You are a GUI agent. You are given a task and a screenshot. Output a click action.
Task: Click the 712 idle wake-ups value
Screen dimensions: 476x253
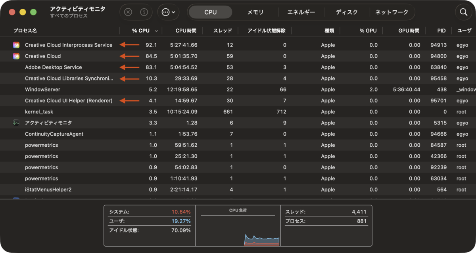click(281, 111)
